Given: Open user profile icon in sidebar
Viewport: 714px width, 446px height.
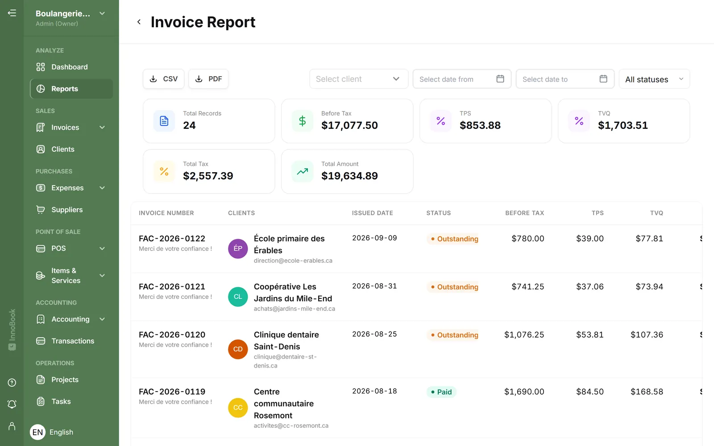Looking at the screenshot, I should pyautogui.click(x=12, y=426).
